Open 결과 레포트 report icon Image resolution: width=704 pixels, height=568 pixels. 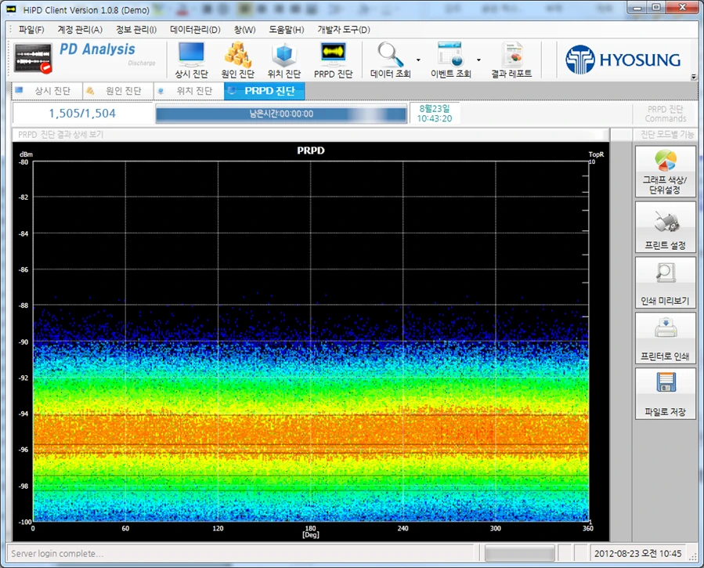tap(511, 60)
